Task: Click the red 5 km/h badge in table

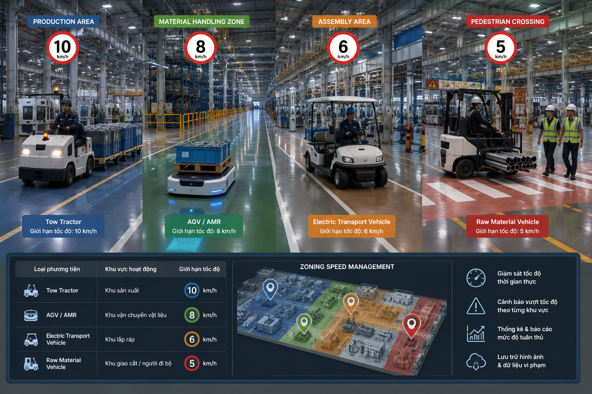Action: 192,363
